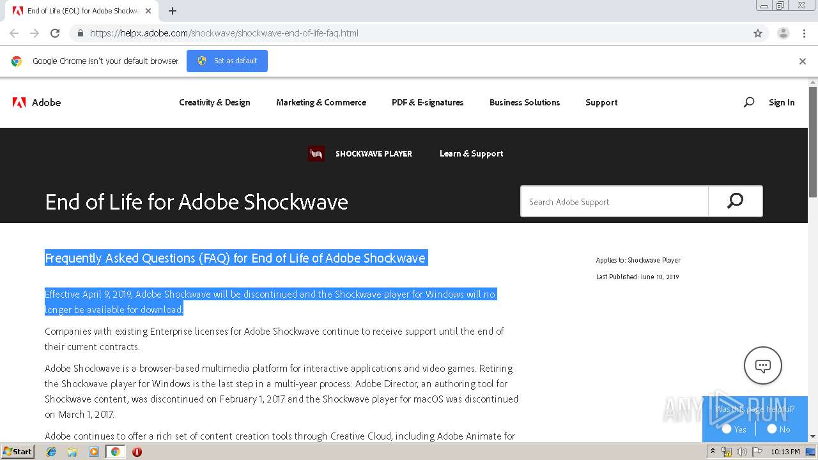Bookmark this page with star icon

point(758,33)
